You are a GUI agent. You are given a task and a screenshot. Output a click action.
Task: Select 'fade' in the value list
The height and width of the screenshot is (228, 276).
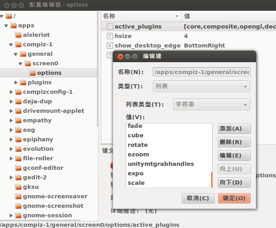[x=169, y=126]
